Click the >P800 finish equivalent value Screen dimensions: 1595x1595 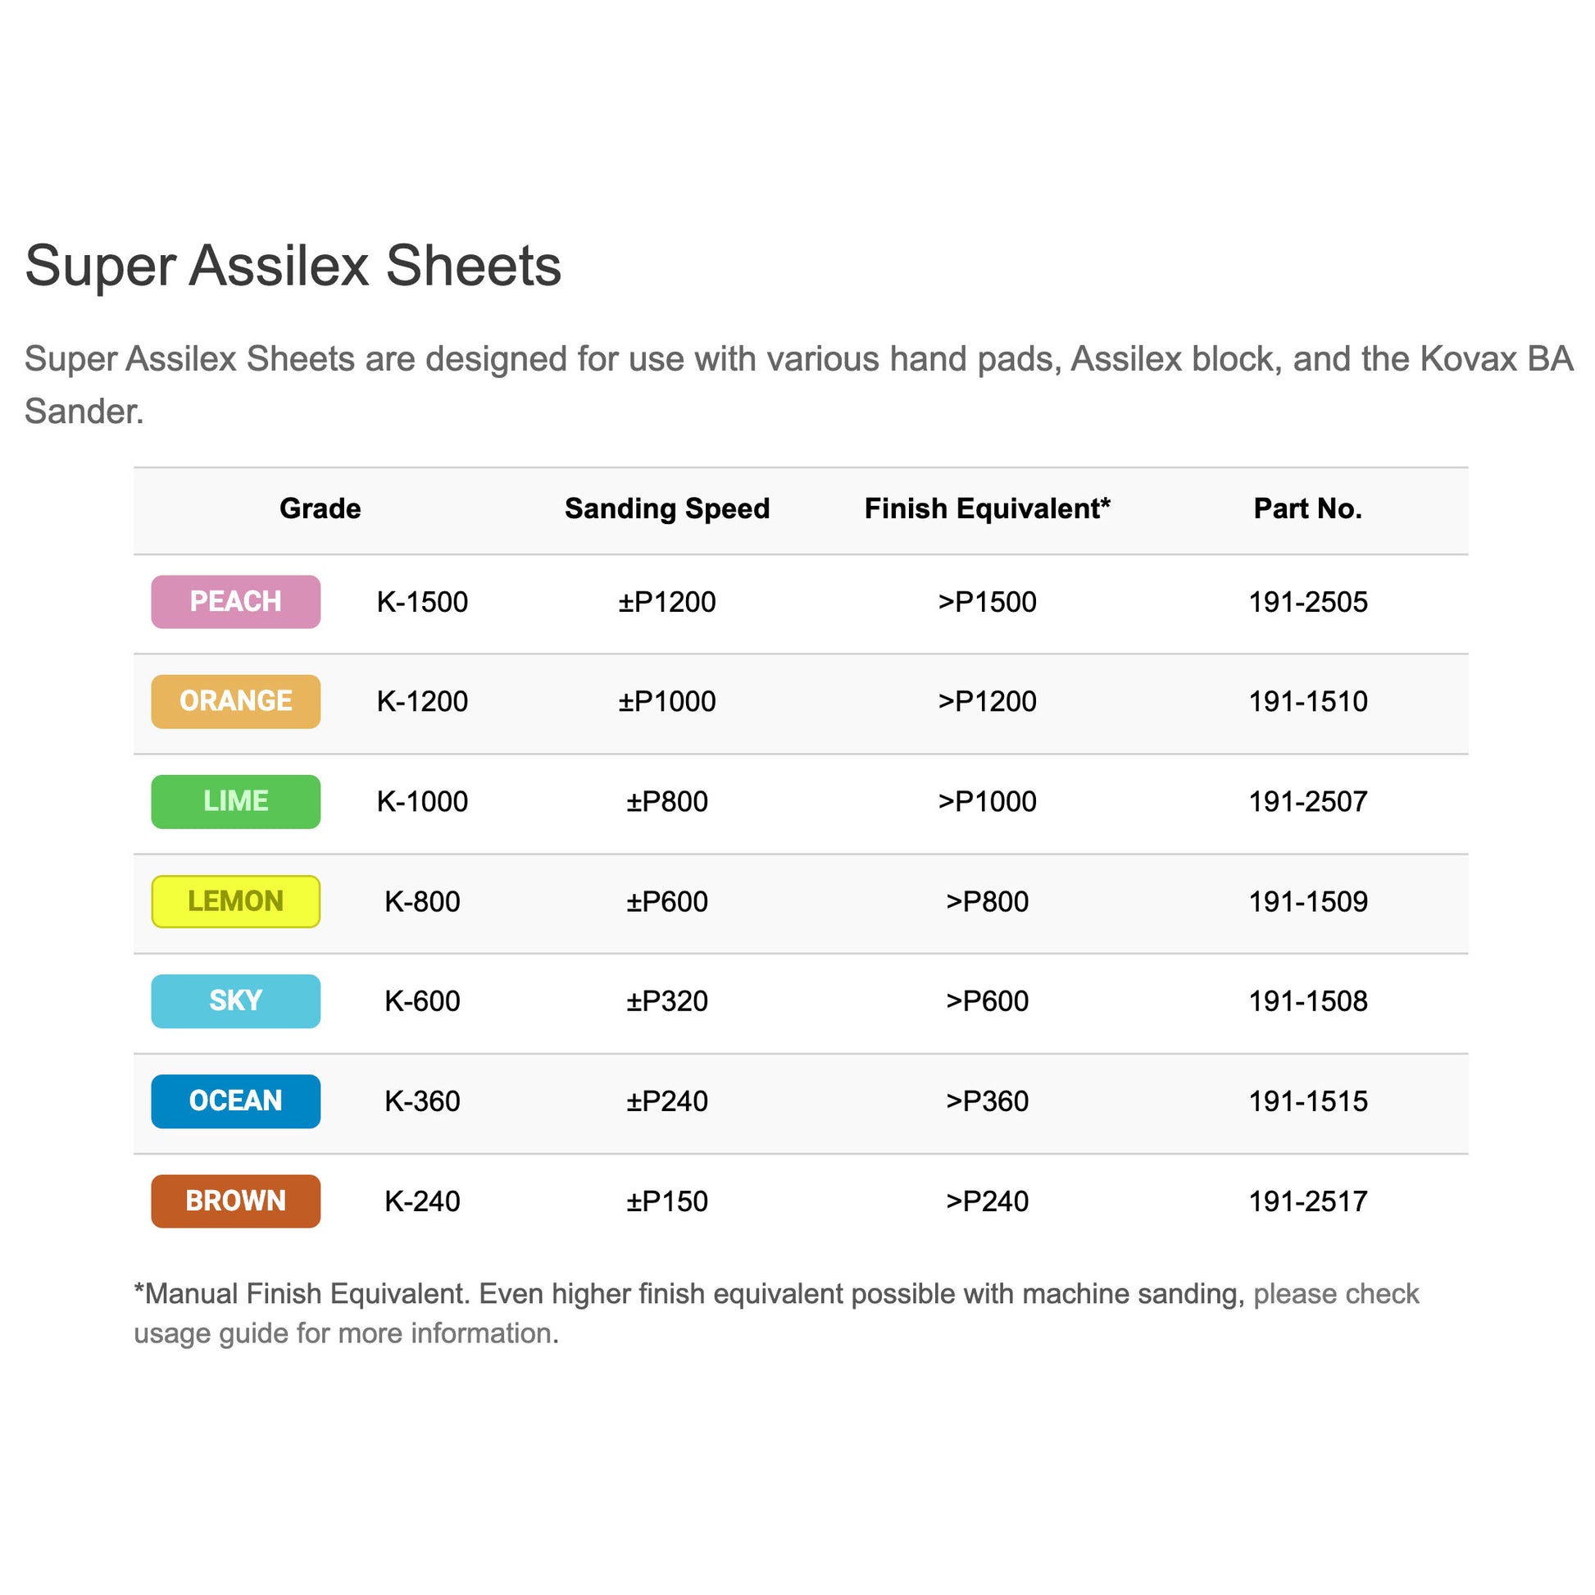(x=988, y=902)
